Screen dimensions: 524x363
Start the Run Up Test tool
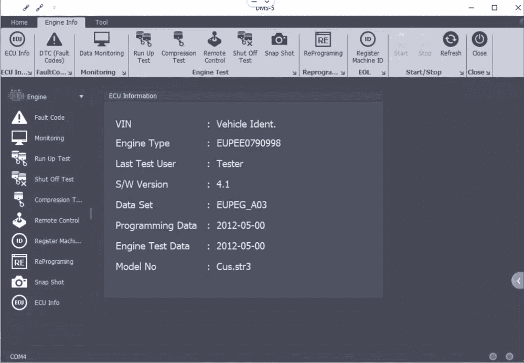click(x=144, y=48)
